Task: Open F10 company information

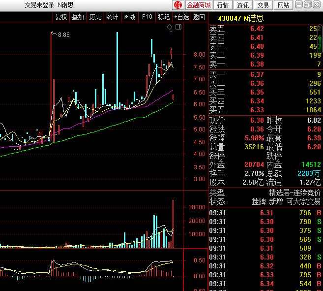Action: pyautogui.click(x=147, y=17)
